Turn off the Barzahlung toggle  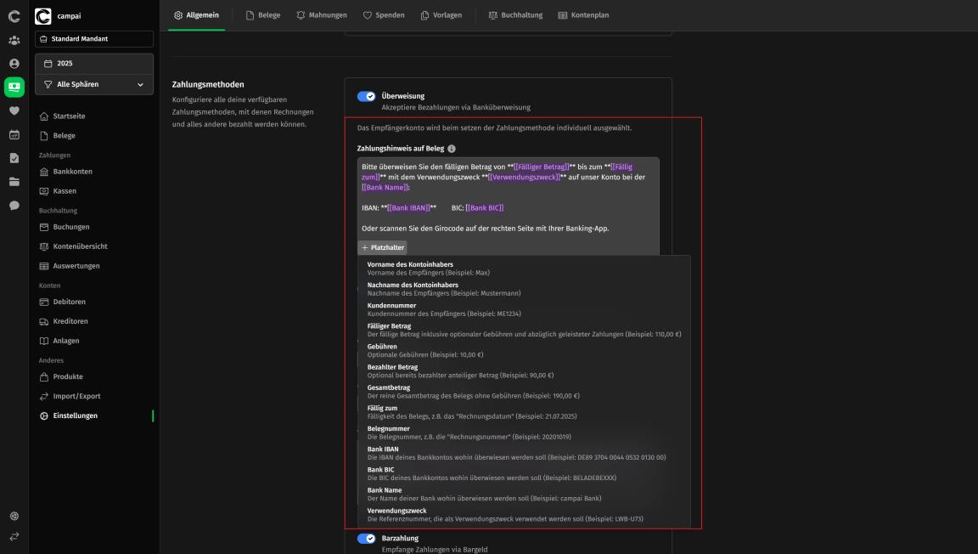click(x=366, y=539)
